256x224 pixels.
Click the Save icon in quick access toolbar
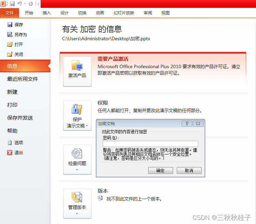click(x=12, y=3)
